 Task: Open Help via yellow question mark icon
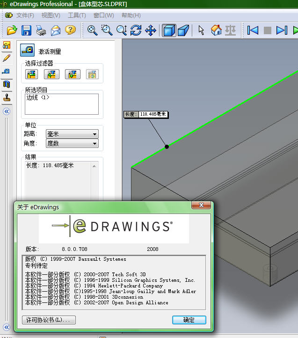pyautogui.click(x=70, y=30)
